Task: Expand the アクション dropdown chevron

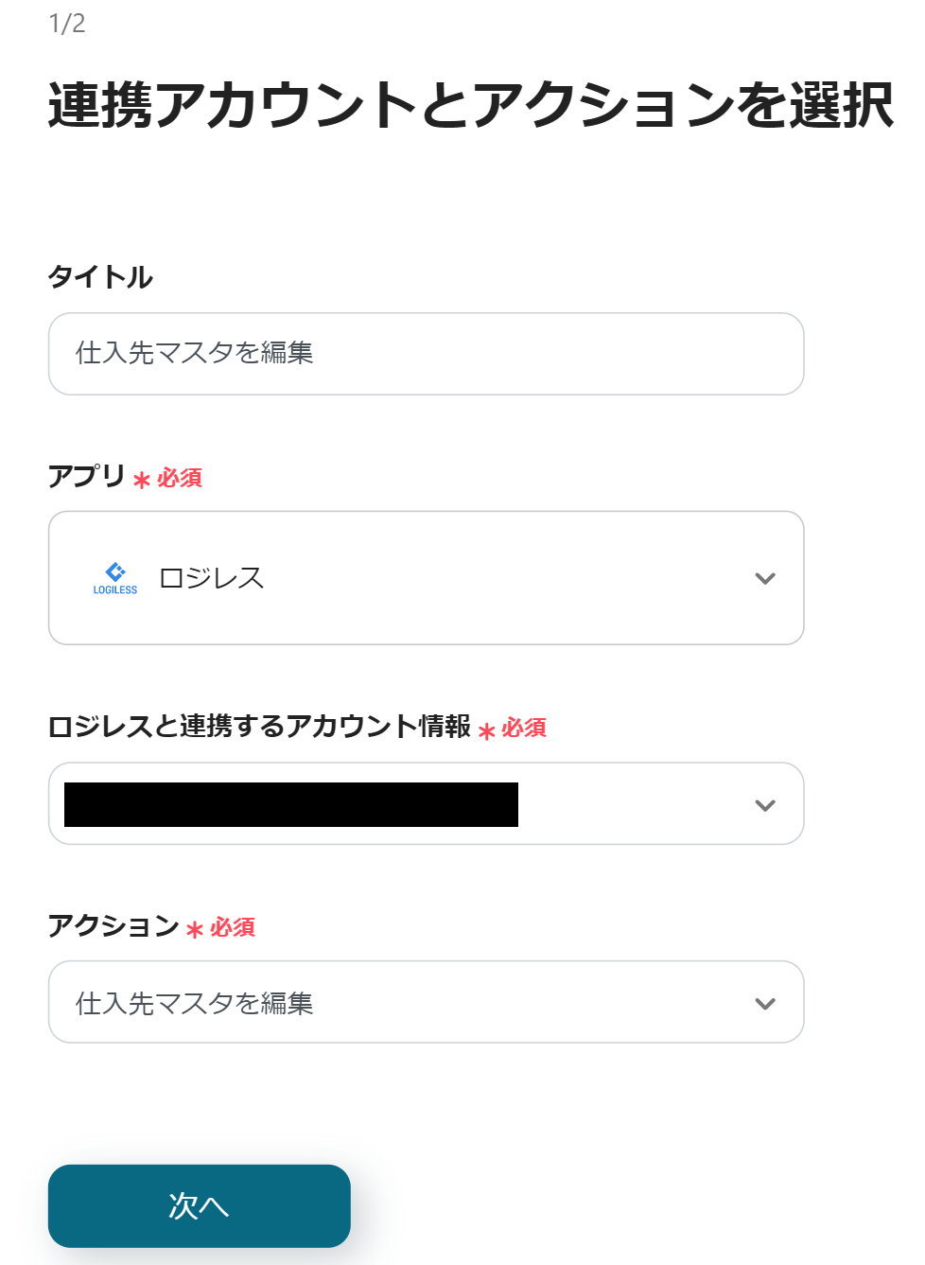Action: tap(765, 1004)
